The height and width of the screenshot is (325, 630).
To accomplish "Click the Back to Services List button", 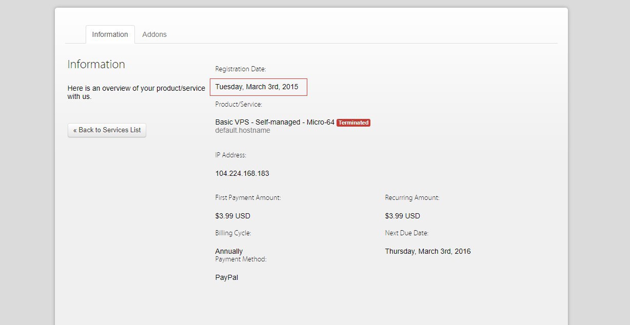I will 107,130.
